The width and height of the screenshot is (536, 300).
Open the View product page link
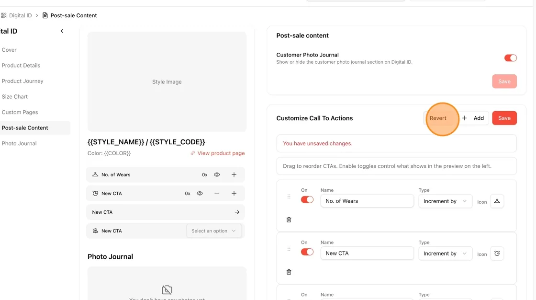pos(217,153)
